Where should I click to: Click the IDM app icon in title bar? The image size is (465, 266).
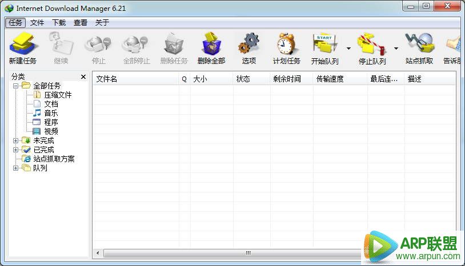(x=9, y=9)
